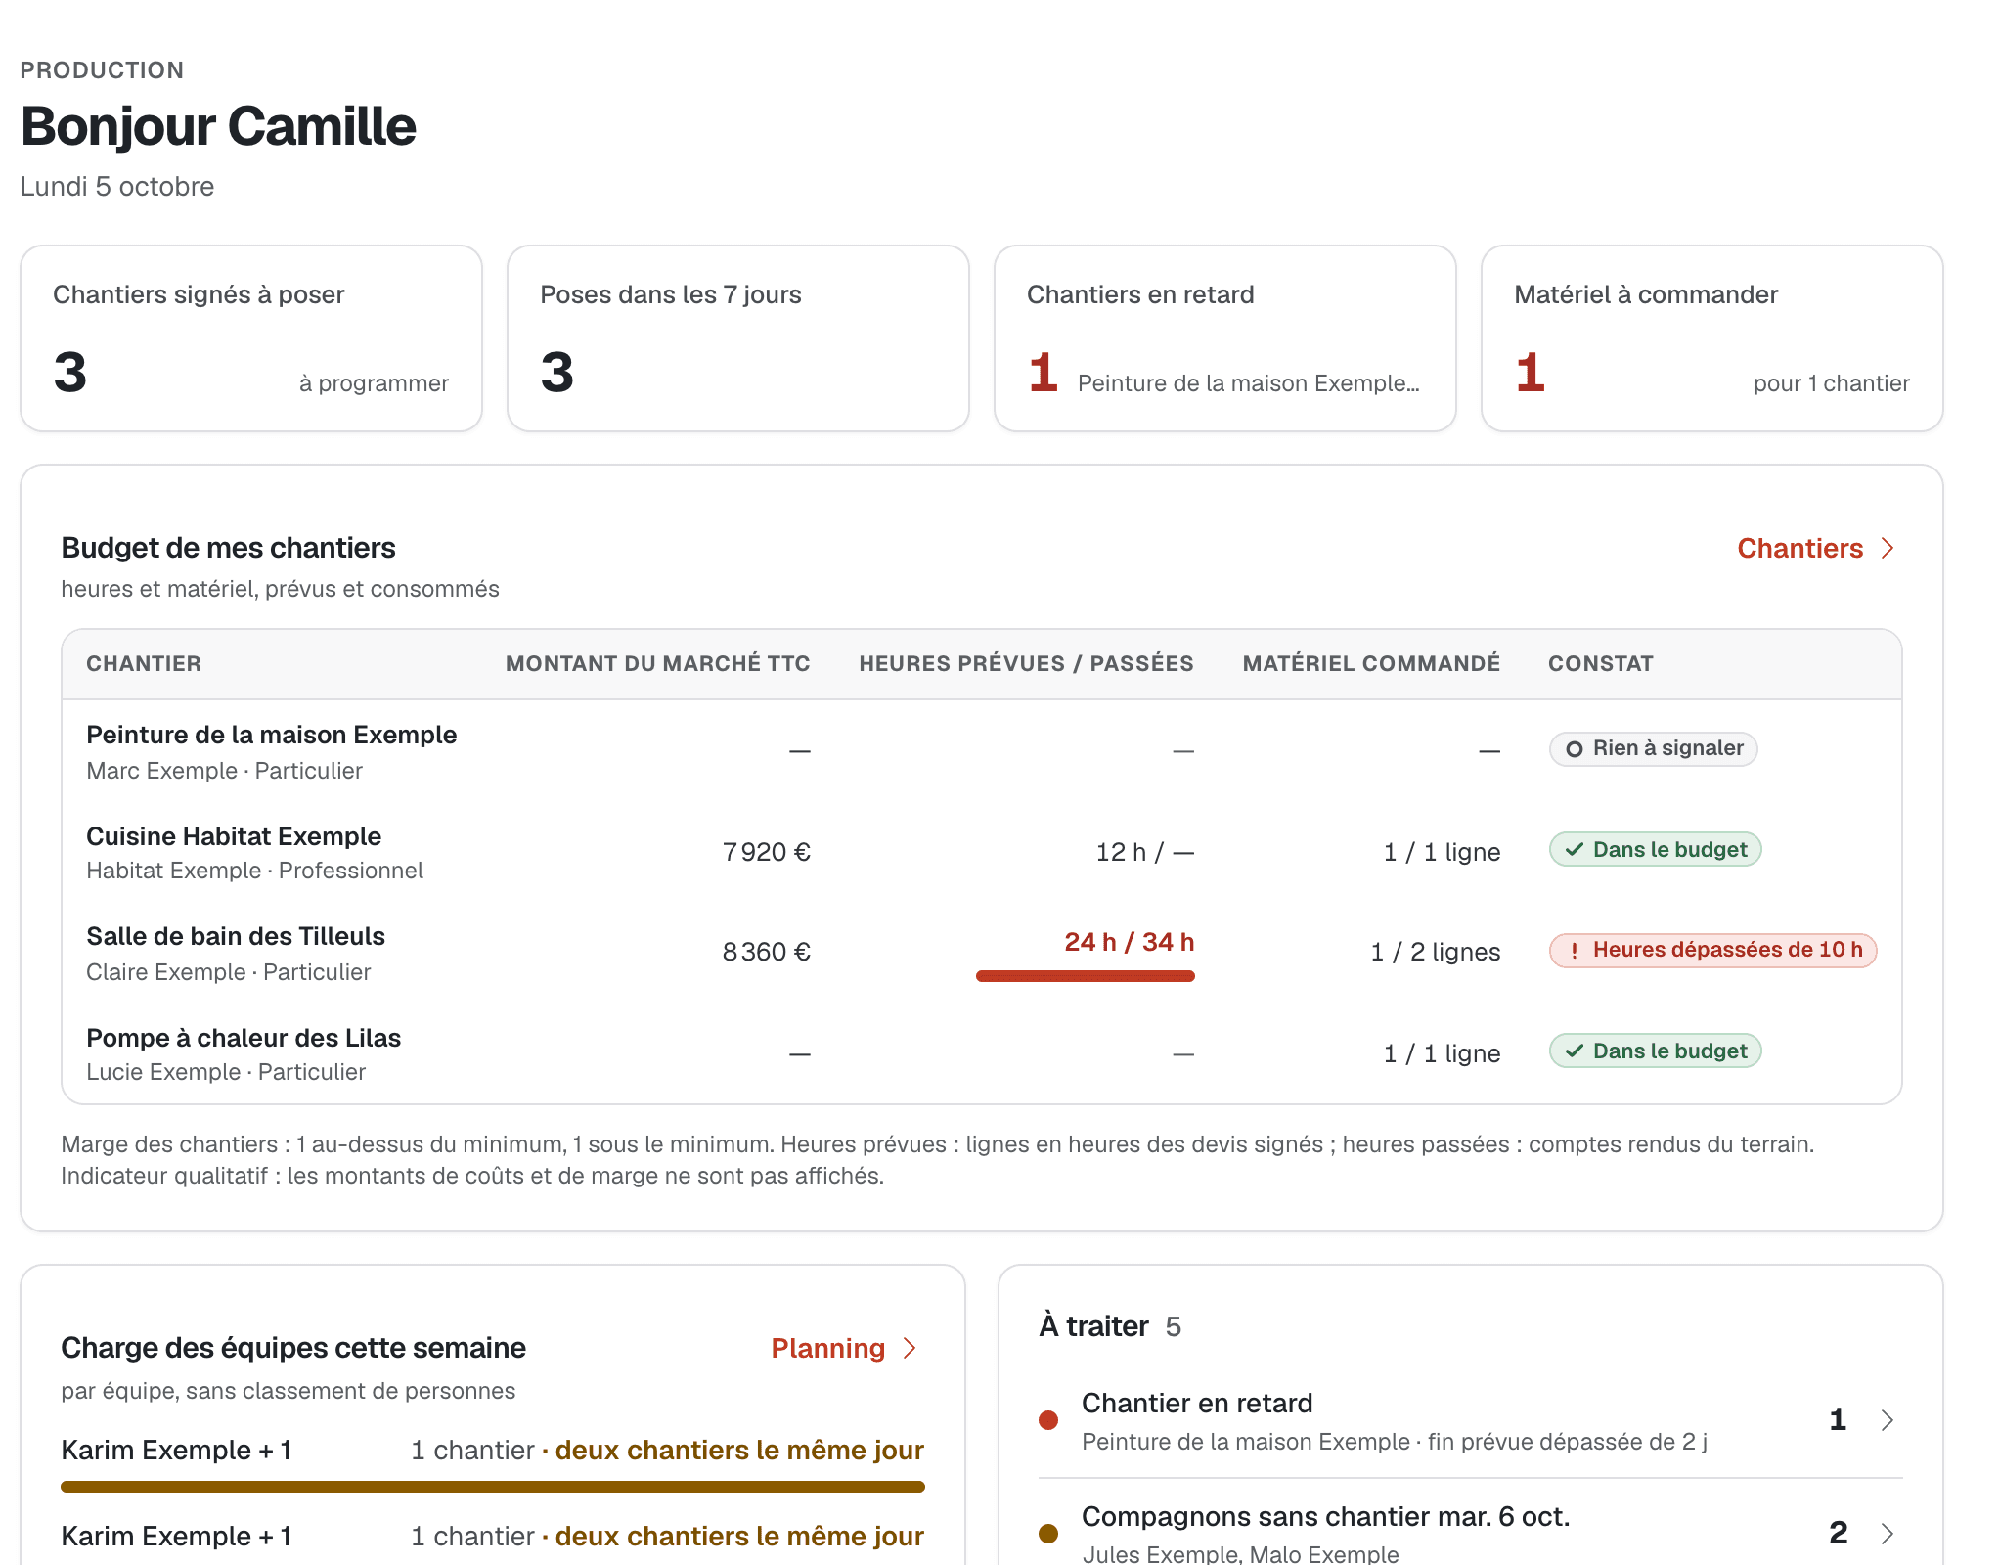
Task: Click the circle icon in Rien à signaler
Action: tap(1575, 749)
